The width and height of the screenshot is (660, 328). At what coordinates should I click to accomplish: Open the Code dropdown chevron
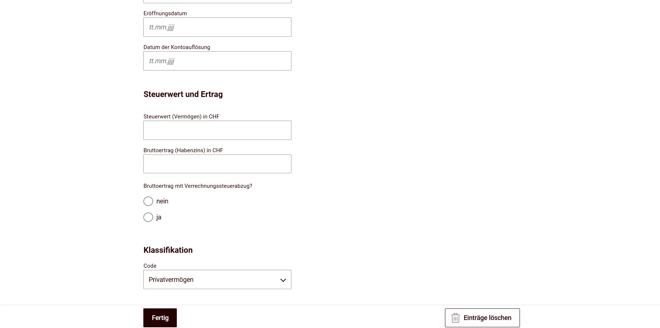click(x=283, y=280)
